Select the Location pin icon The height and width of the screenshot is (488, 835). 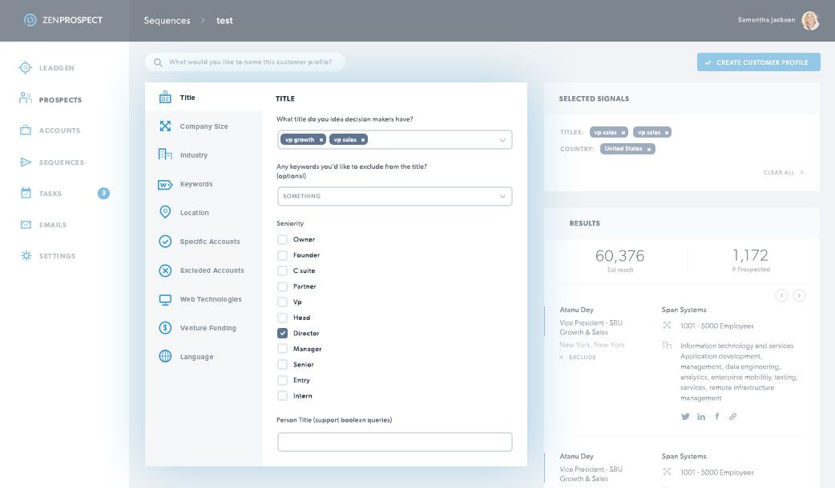pyautogui.click(x=165, y=213)
